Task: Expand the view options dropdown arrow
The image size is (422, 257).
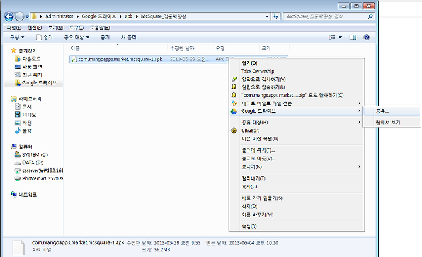Action: point(340,37)
